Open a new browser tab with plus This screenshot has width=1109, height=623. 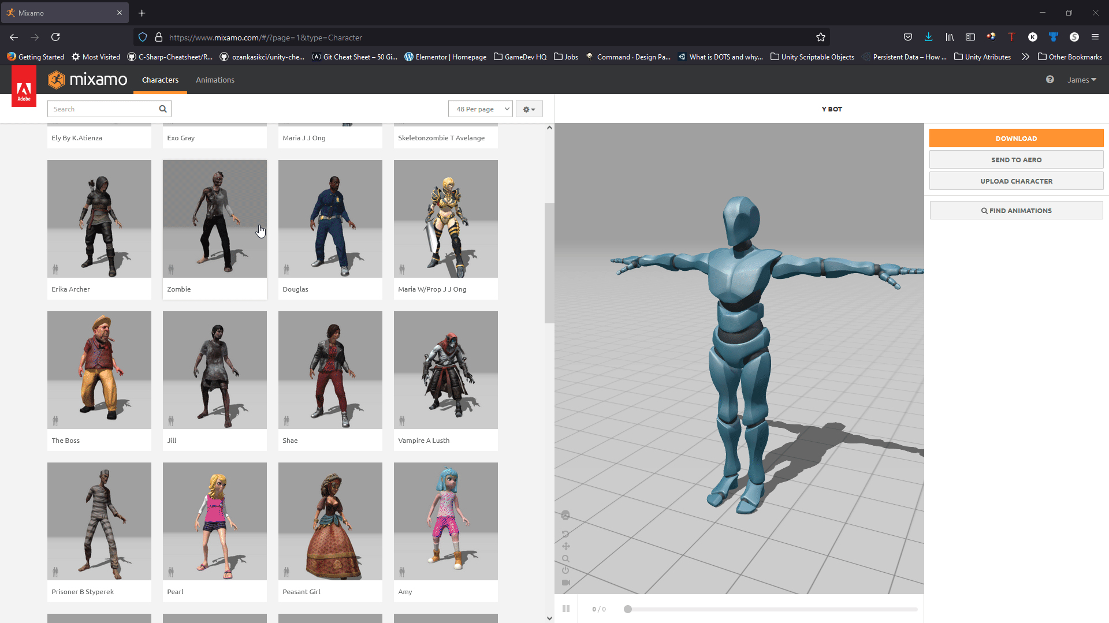(142, 13)
